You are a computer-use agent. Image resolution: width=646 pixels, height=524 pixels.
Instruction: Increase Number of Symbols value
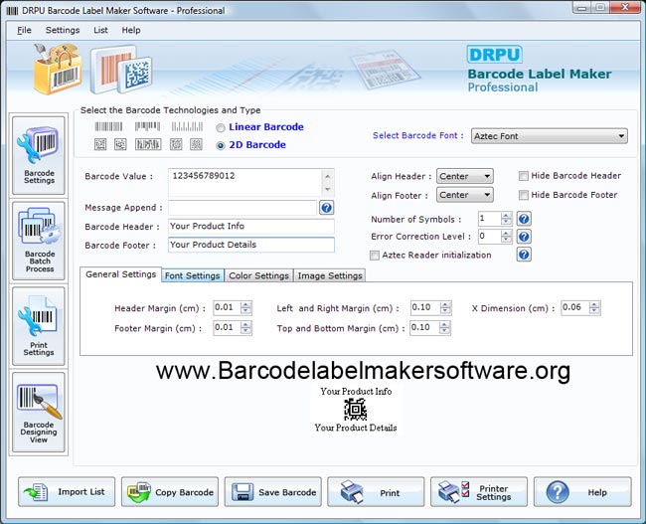pos(506,216)
